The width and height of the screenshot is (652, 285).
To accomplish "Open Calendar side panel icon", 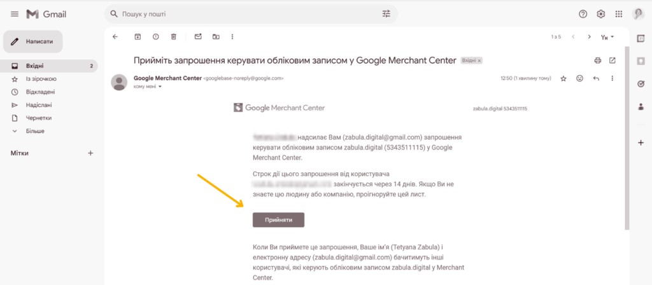I will [641, 38].
